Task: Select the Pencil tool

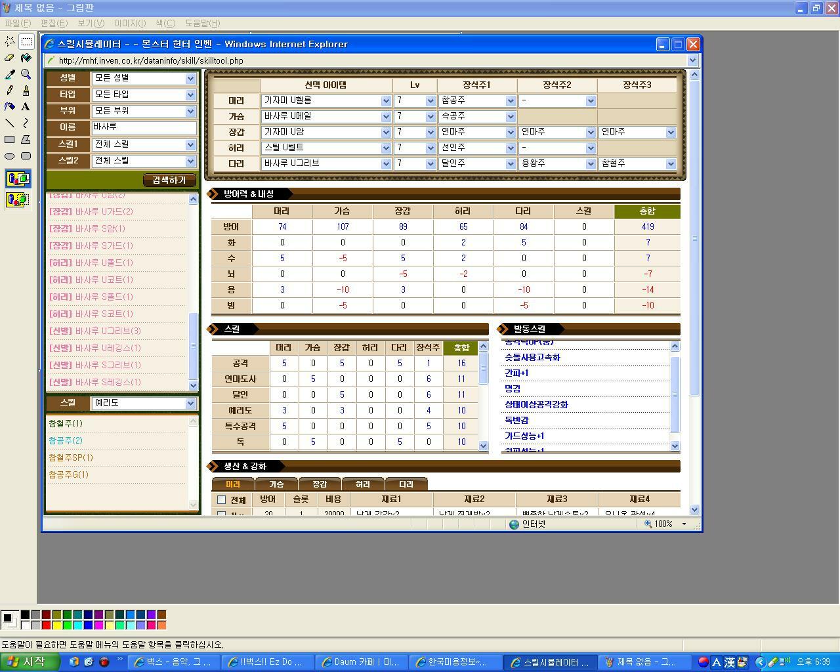Action: click(9, 91)
